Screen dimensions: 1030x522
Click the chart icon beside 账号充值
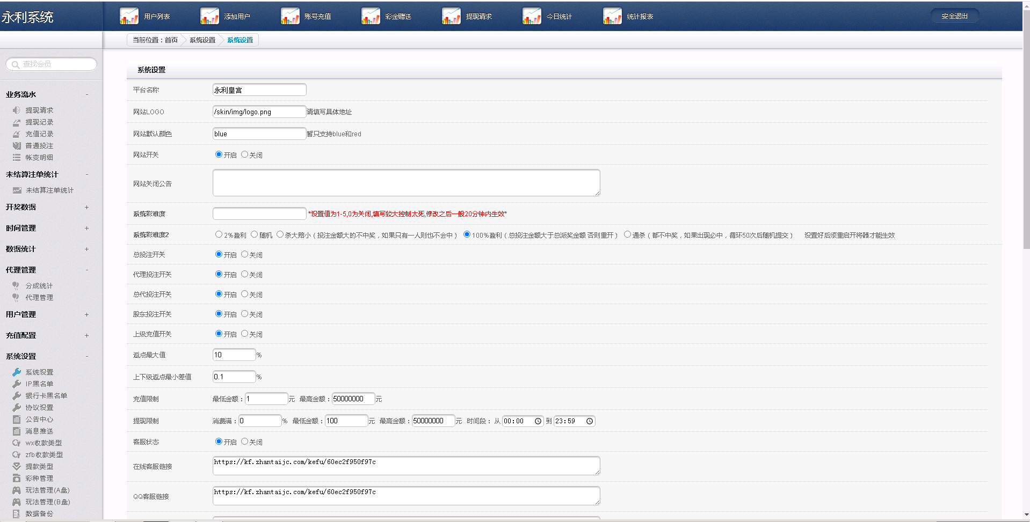point(290,16)
